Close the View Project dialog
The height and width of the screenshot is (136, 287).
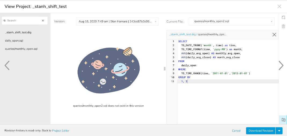pos(279,6)
